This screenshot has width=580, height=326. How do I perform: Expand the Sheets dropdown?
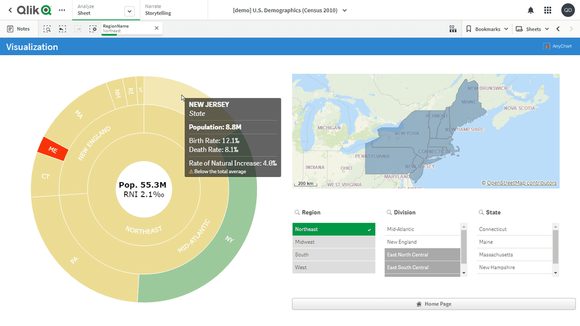532,28
